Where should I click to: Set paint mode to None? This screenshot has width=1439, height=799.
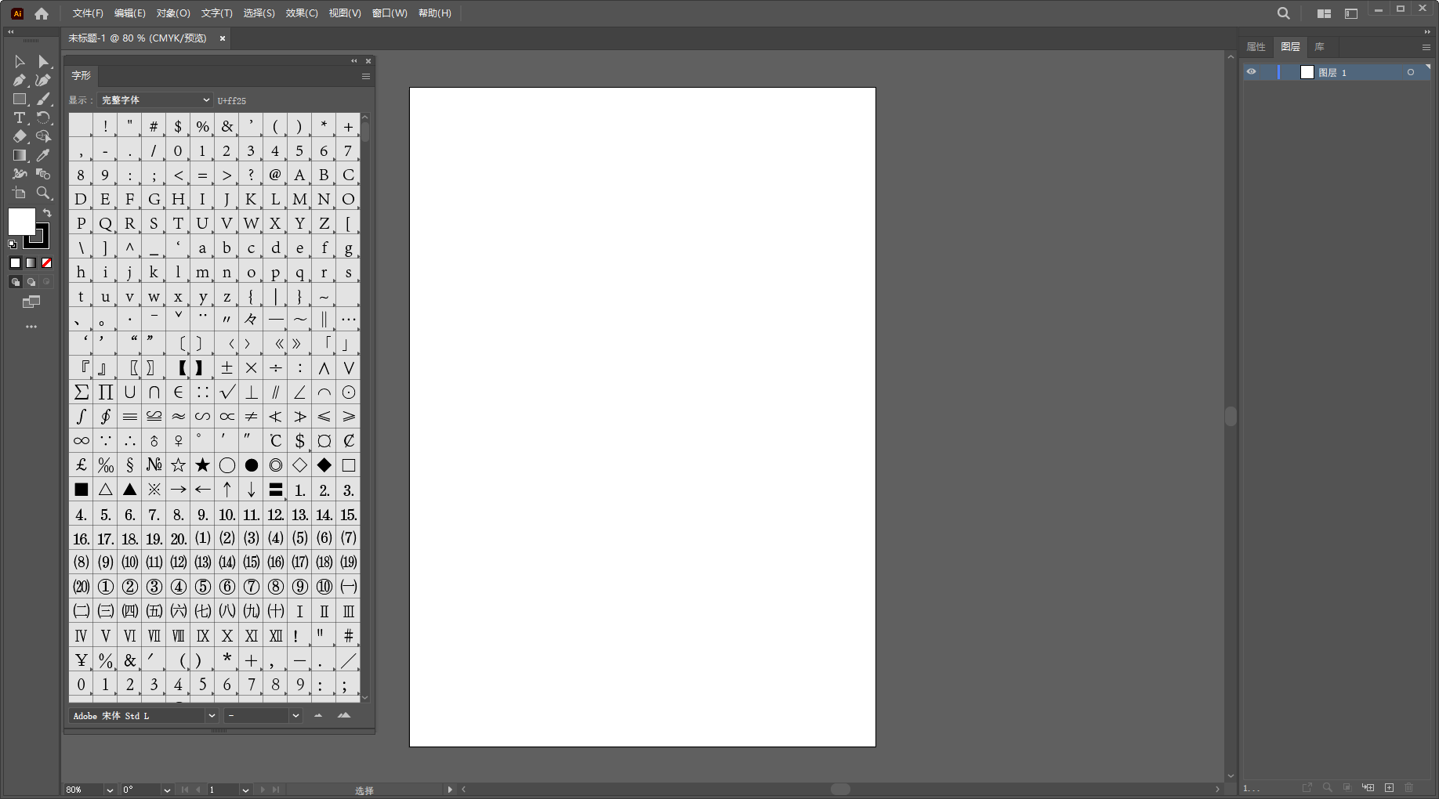tap(47, 263)
